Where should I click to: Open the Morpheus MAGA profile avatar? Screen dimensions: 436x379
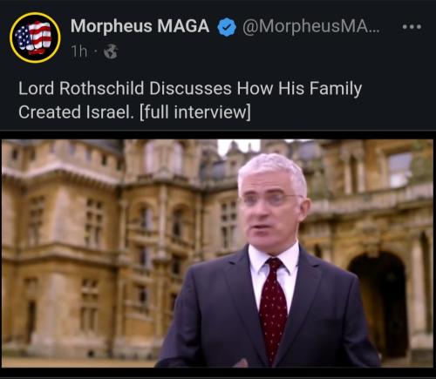pos(35,37)
